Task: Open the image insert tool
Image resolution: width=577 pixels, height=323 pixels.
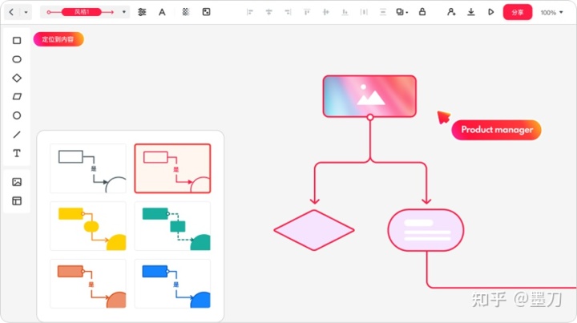Action: click(x=17, y=182)
